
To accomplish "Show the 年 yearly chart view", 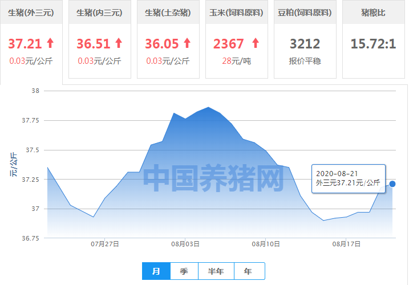I will point(248,271).
